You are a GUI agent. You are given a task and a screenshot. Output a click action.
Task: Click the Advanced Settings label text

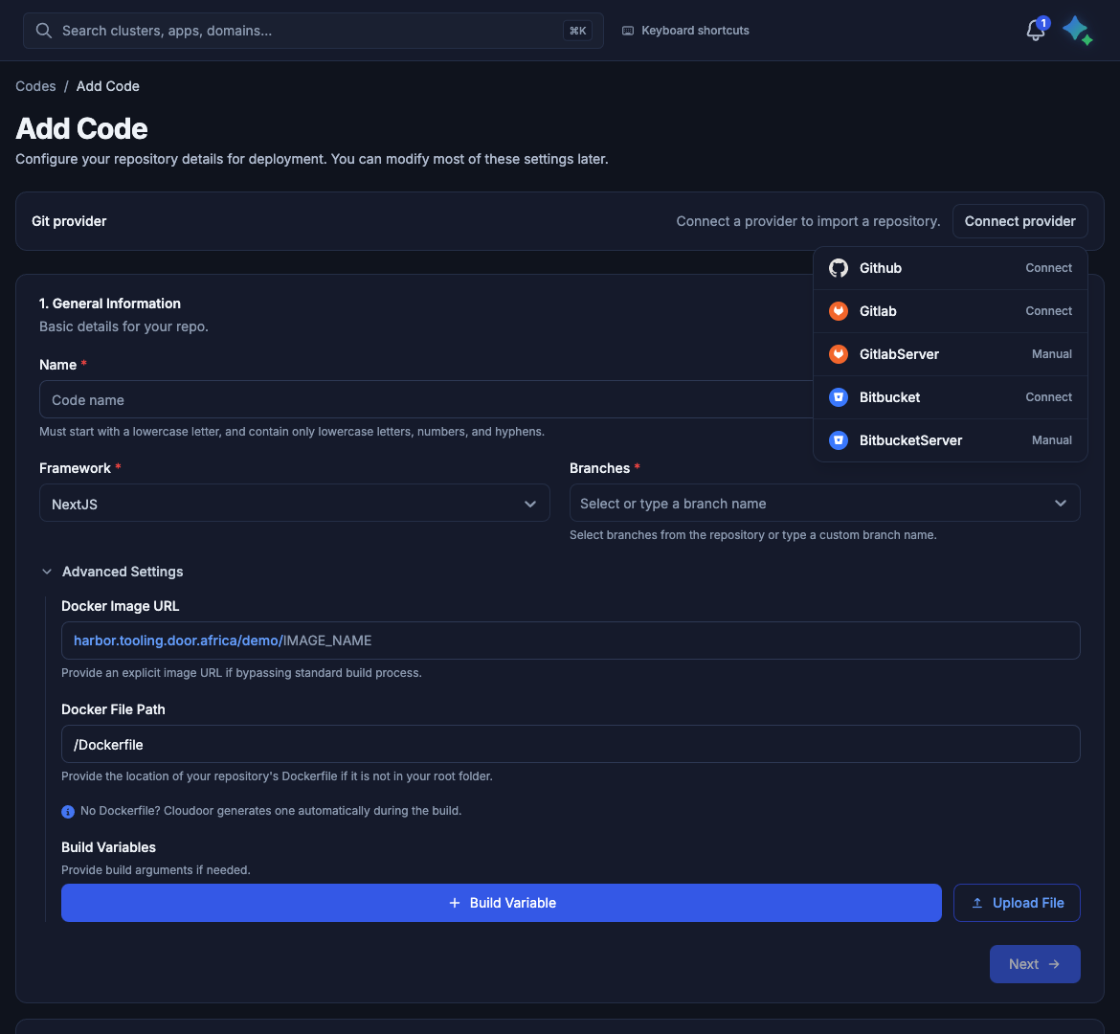(x=123, y=572)
